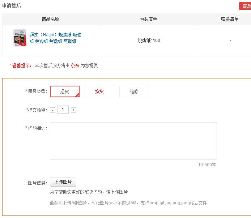Click the 温馨提示 notice label
251x218 pixels.
pyautogui.click(x=21, y=65)
